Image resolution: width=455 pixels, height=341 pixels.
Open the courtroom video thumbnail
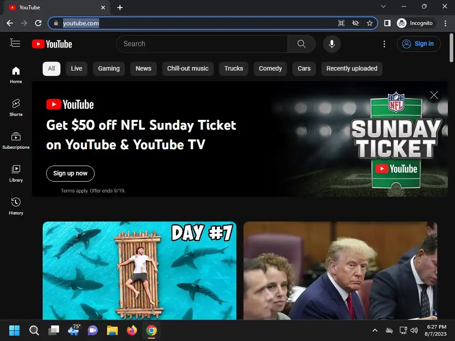[x=340, y=270]
